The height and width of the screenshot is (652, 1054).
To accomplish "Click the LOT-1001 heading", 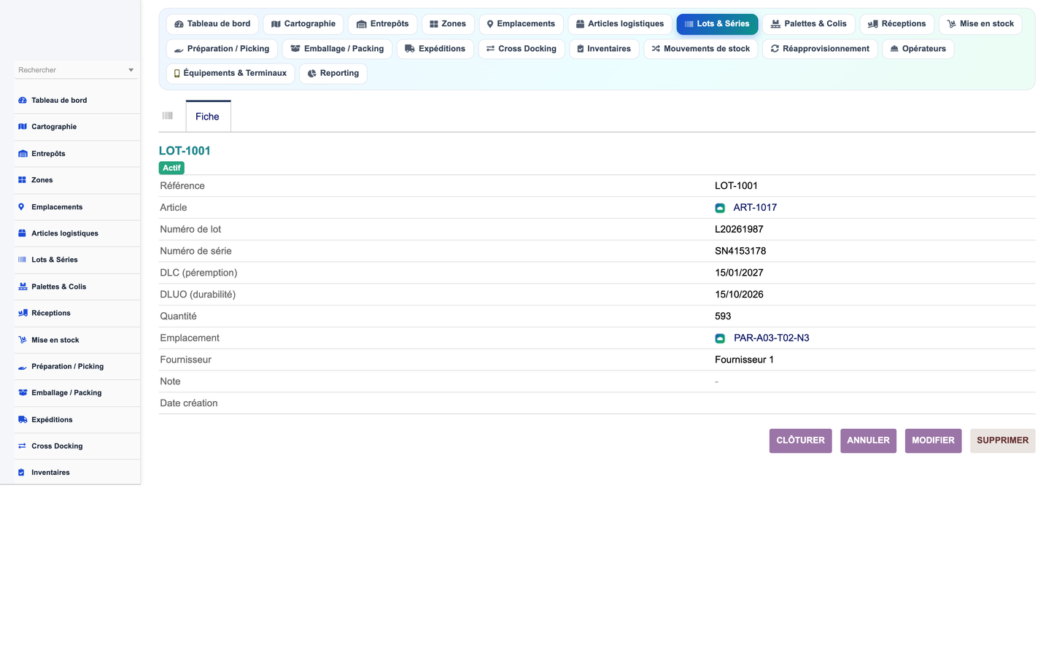I will point(185,151).
